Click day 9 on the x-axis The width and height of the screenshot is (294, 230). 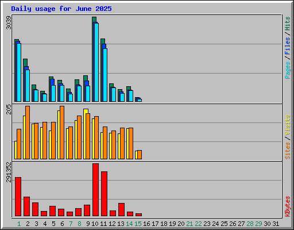pyautogui.click(x=88, y=224)
